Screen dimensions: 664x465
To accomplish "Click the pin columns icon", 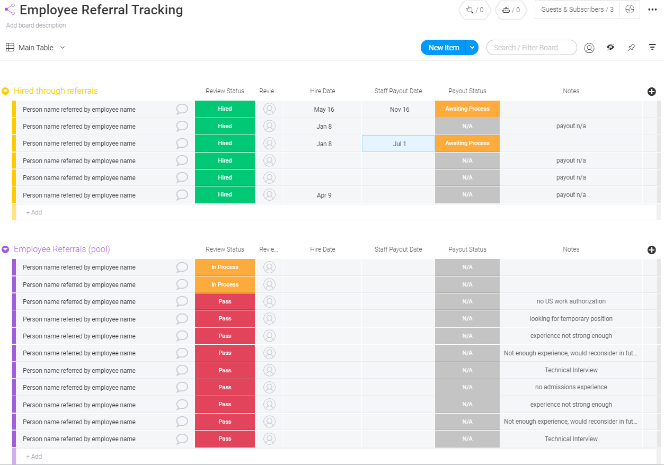I will point(631,48).
